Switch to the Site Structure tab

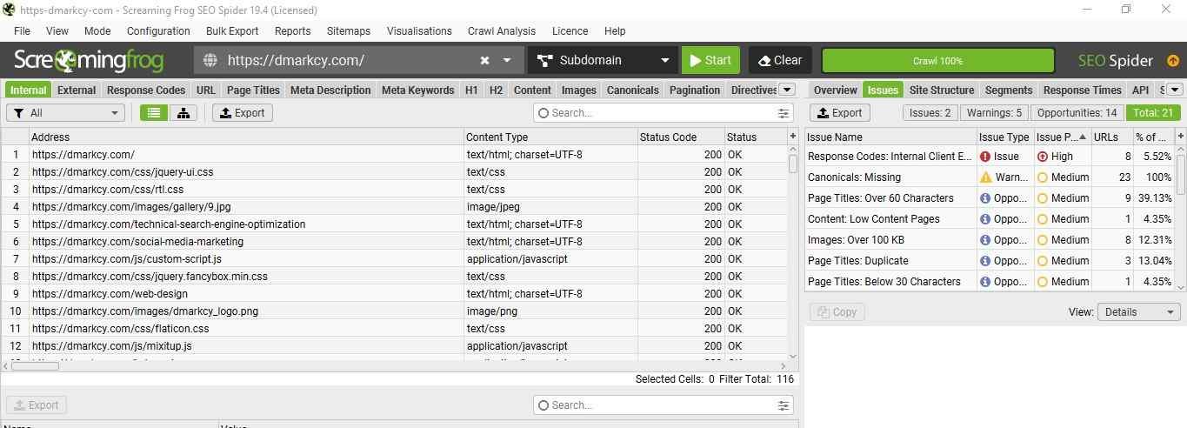click(x=941, y=90)
